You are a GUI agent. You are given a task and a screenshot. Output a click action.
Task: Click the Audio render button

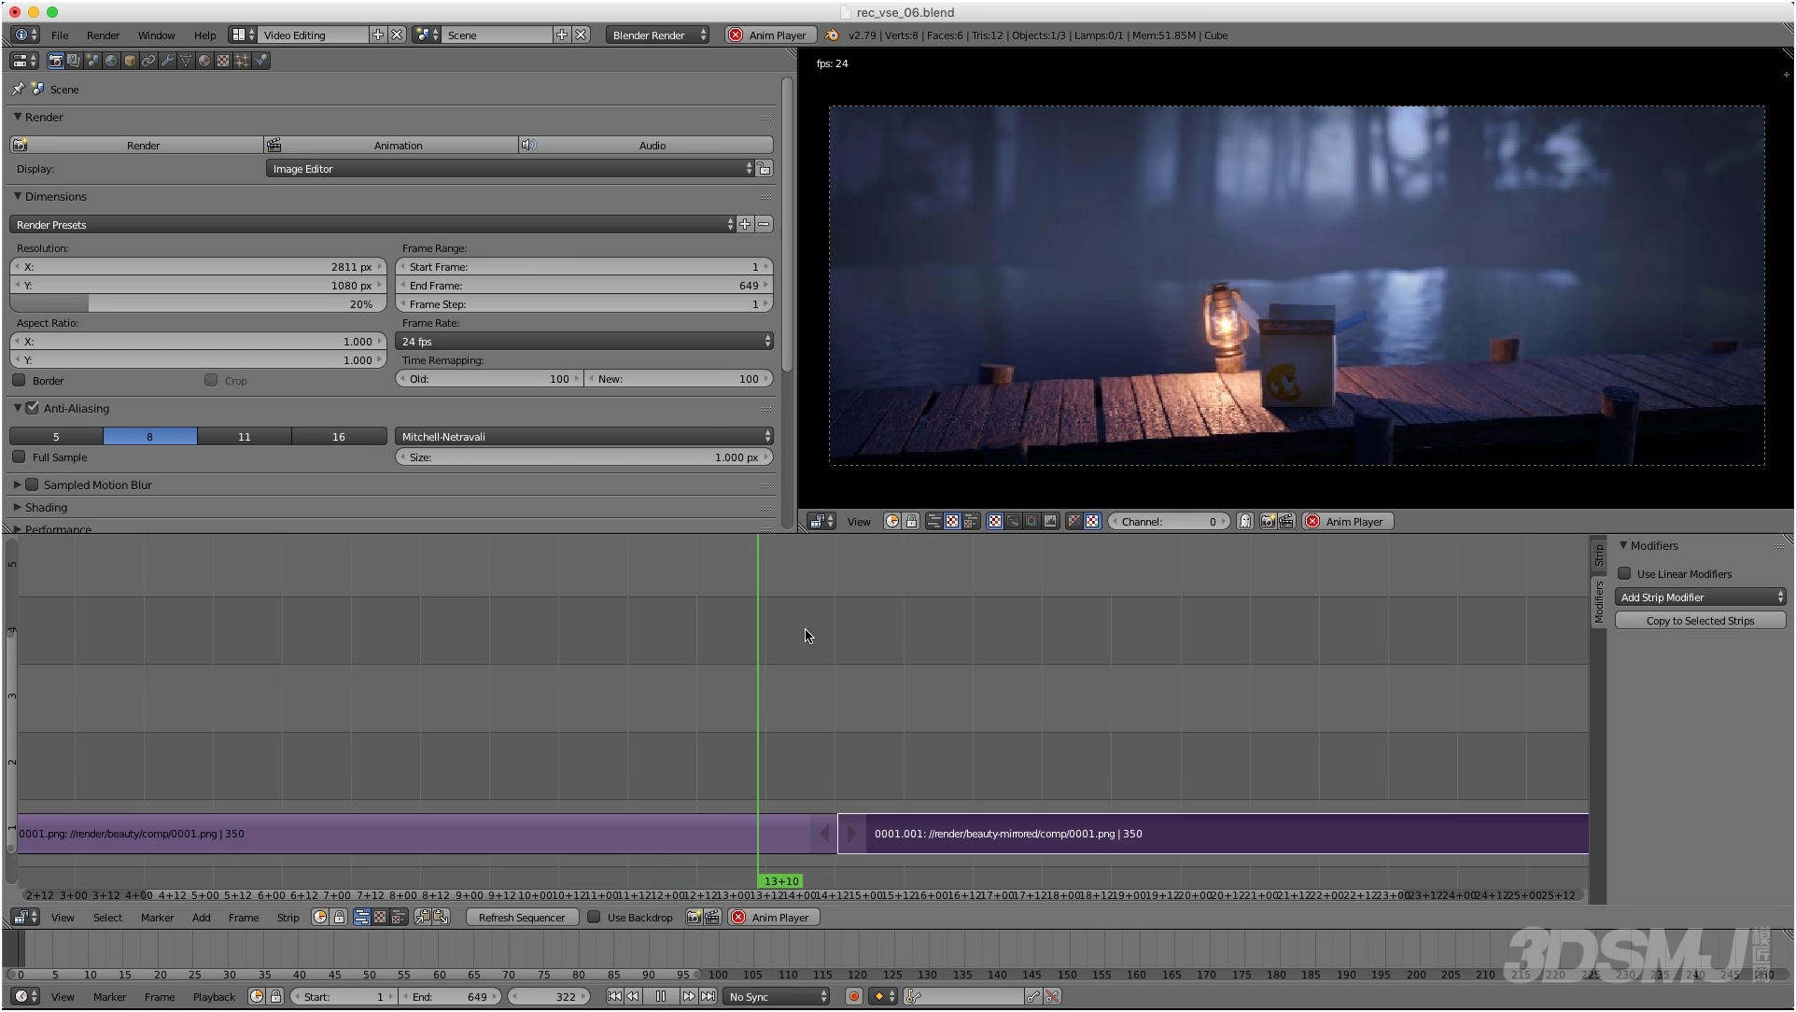click(646, 145)
